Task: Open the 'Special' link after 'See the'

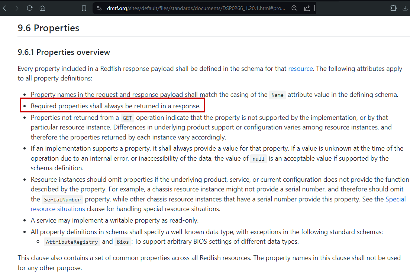Action: (396, 199)
